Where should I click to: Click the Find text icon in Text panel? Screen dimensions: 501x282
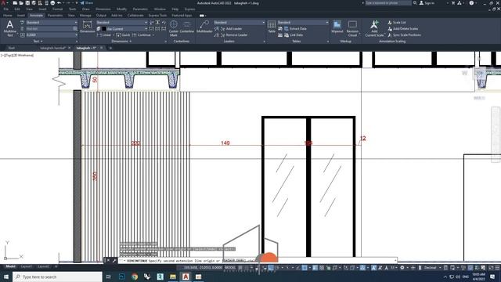75,29
